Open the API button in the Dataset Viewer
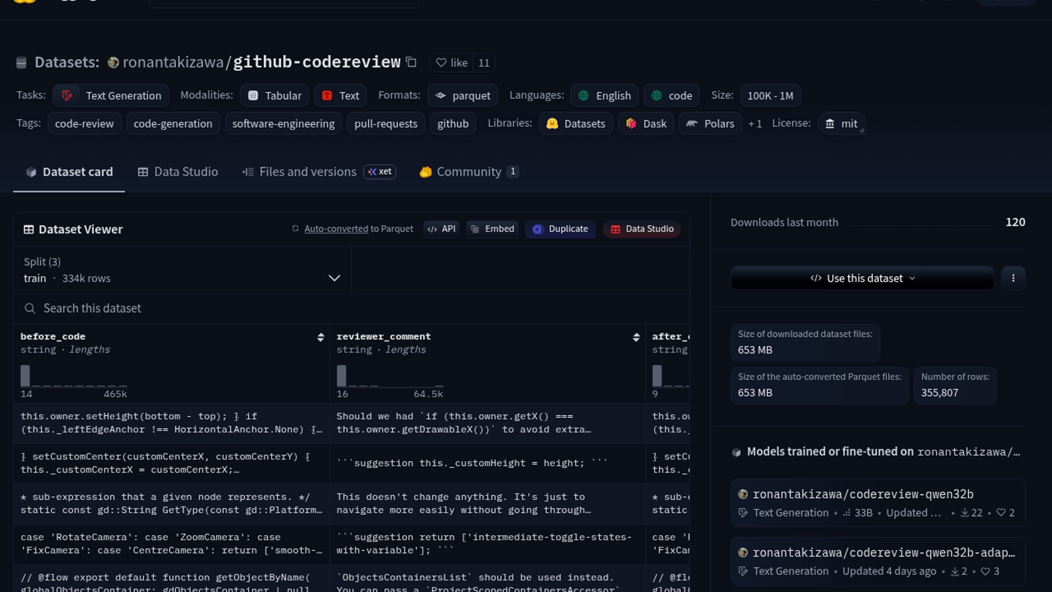Screen dimensions: 1052x592 (x=442, y=229)
